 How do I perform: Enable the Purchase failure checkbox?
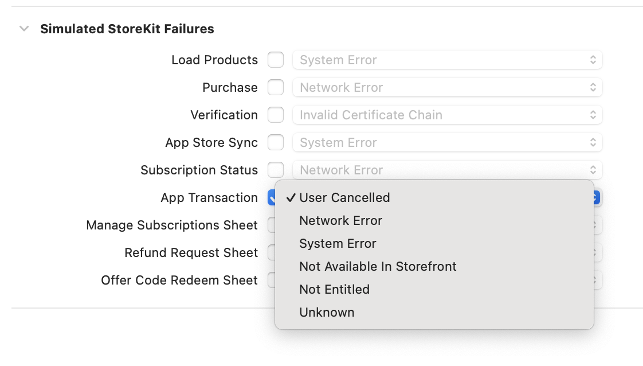point(276,87)
